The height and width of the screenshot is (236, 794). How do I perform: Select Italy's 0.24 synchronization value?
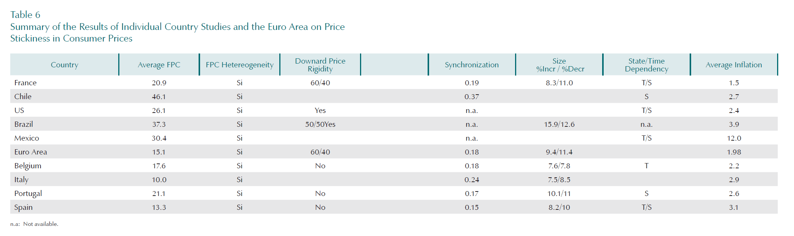point(472,180)
